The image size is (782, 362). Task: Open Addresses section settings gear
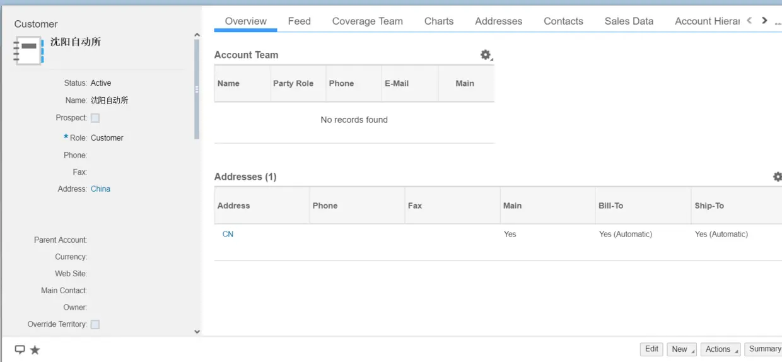coord(778,177)
